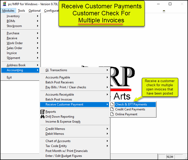Open the Tools menu in menu bar
Image resolution: width=188 pixels, height=160 pixels.
tap(22, 11)
